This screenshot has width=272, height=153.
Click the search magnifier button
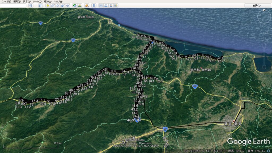point(31,5)
